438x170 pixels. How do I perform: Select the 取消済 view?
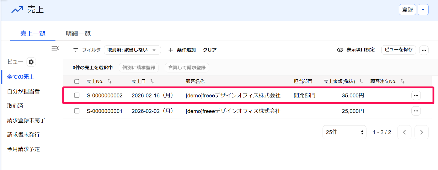15,106
